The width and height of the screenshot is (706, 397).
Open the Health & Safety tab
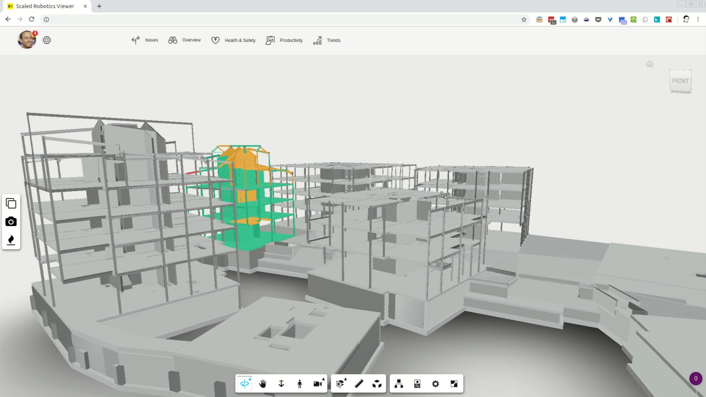[x=233, y=41]
